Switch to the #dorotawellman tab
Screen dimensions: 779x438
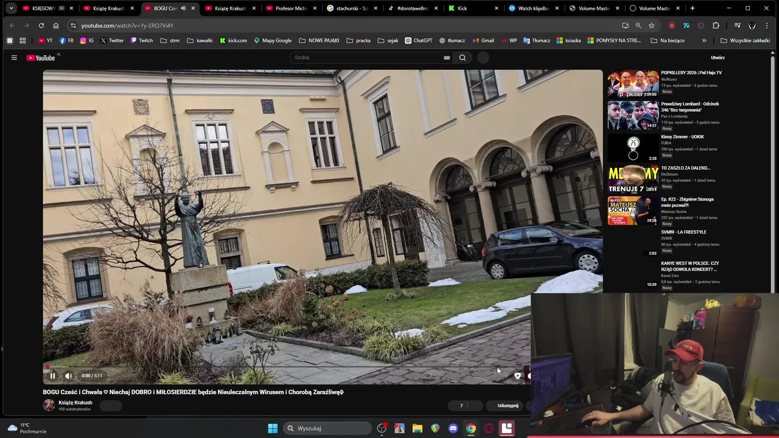click(x=413, y=9)
